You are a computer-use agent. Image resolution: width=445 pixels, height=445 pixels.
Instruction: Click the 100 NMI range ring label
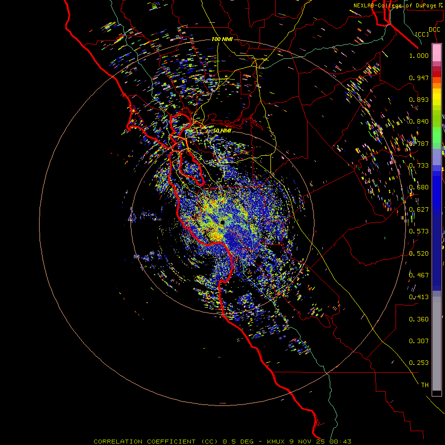(222, 39)
